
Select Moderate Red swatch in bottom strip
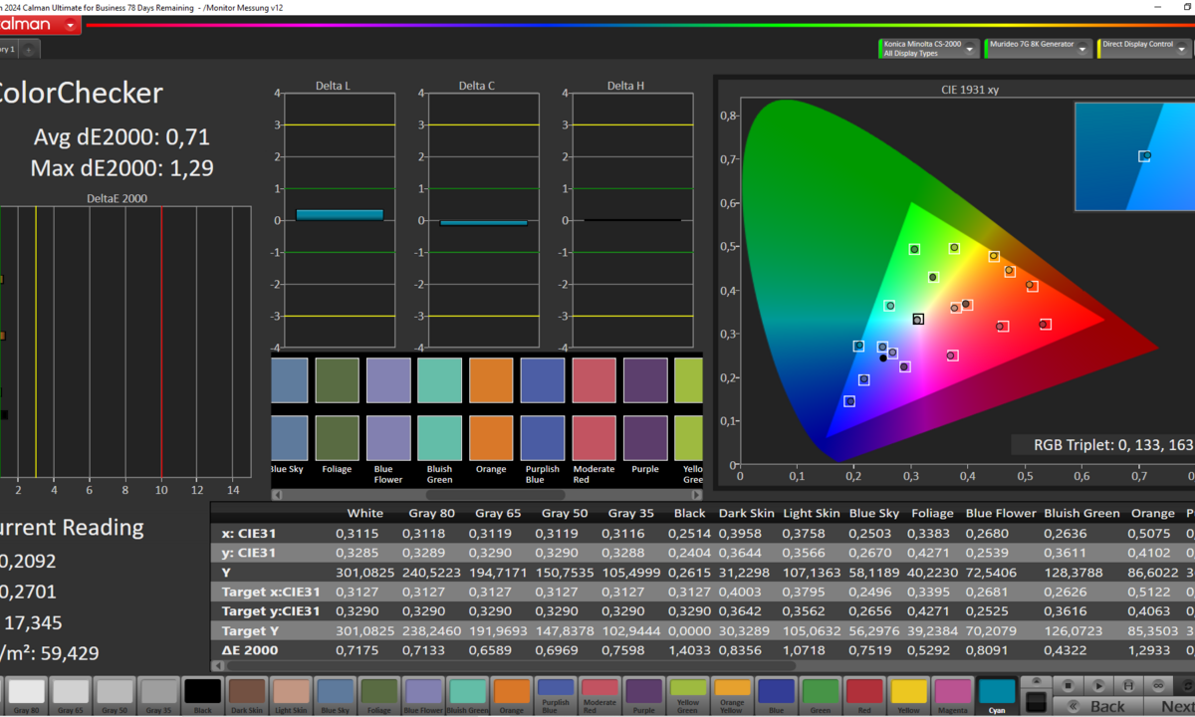coord(599,696)
